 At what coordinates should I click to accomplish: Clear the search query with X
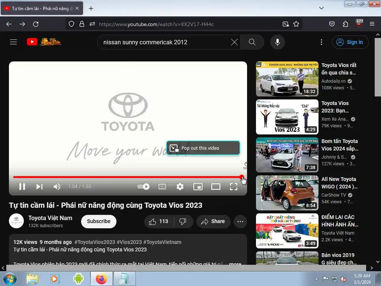click(234, 42)
